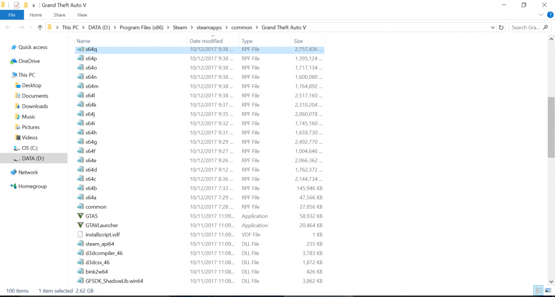Select the d3dcompiler_46 file icon

click(80, 253)
